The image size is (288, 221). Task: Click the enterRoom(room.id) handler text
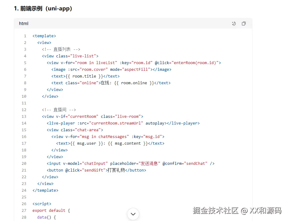pyautogui.click(x=196, y=63)
